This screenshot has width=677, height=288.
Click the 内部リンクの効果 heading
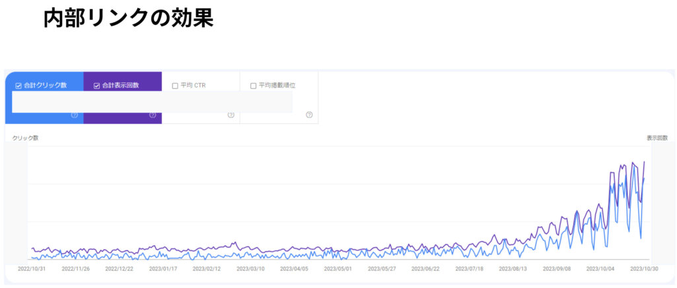(129, 18)
